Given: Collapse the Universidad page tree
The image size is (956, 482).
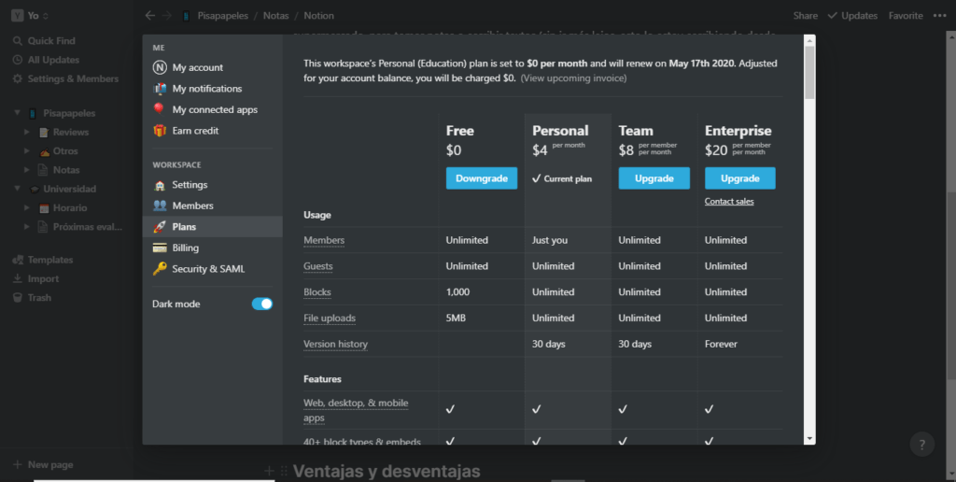Looking at the screenshot, I should click(17, 189).
